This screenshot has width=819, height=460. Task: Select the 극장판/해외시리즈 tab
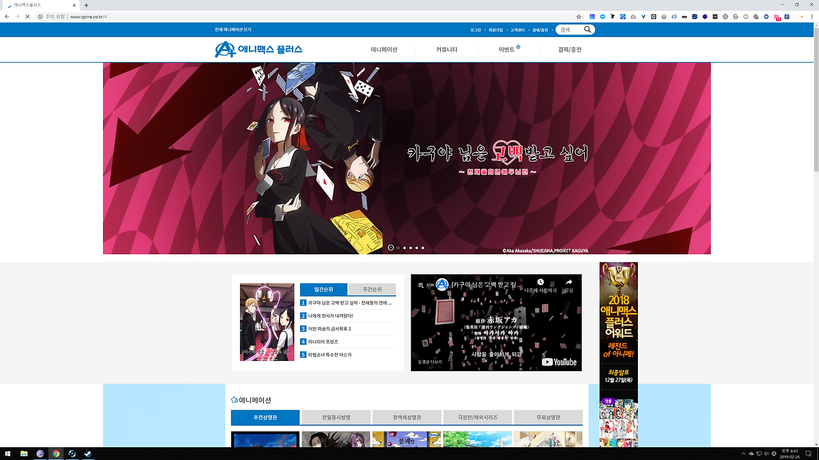477,417
